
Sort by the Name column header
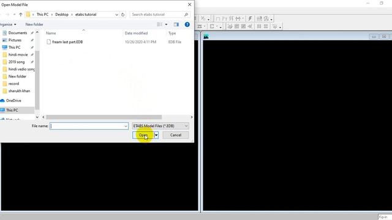point(51,33)
